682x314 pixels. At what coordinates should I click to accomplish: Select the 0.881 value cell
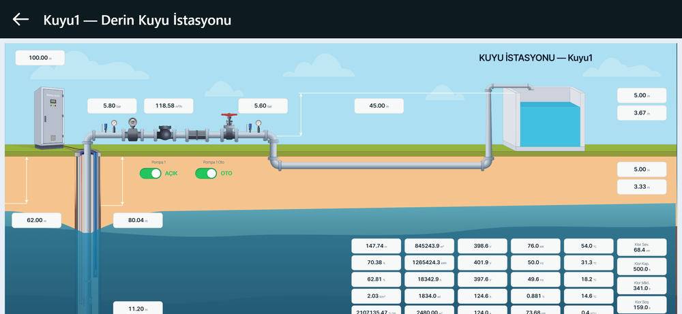535,296
